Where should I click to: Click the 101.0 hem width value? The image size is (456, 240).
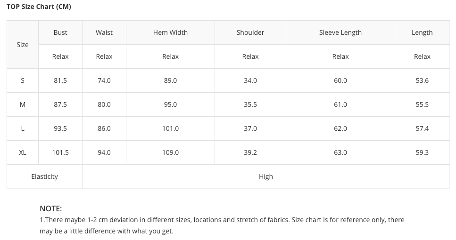click(170, 128)
